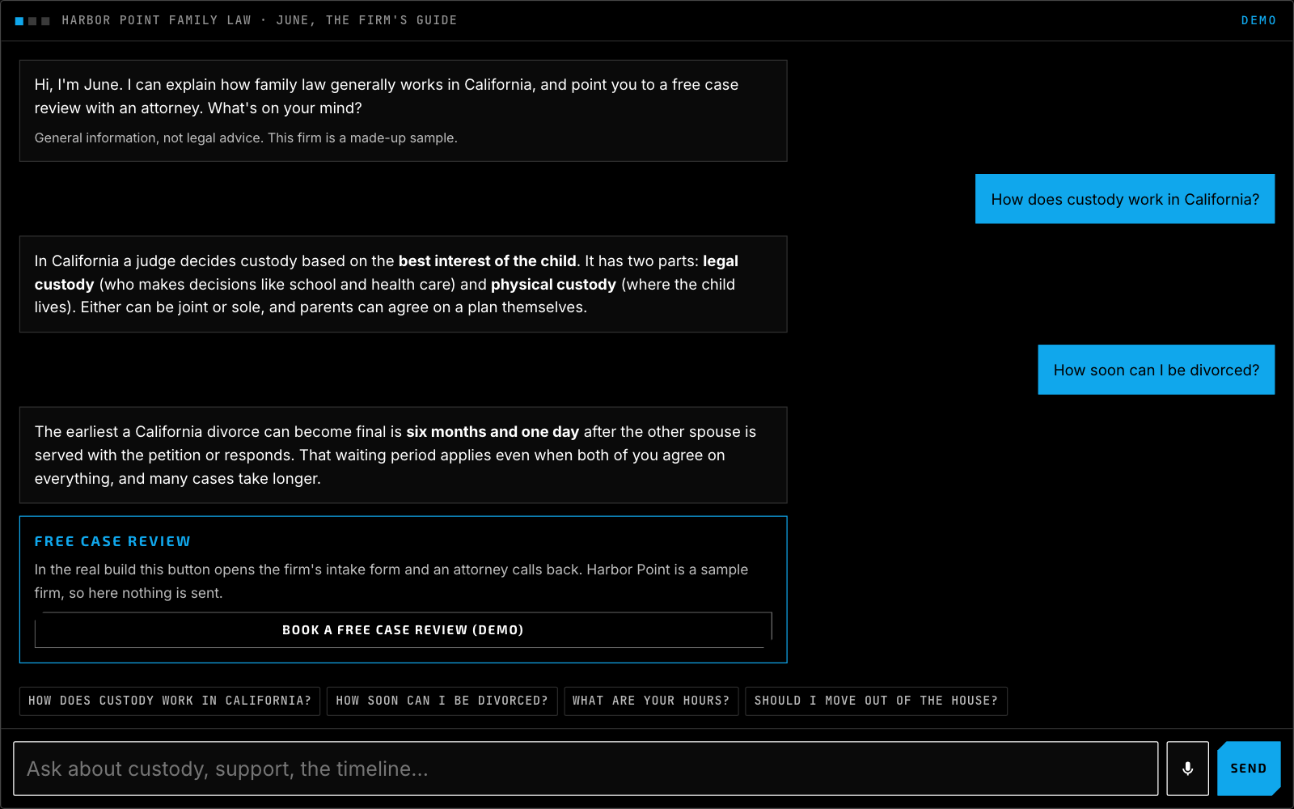Book a free case review (demo)
This screenshot has height=809, width=1294.
click(x=403, y=630)
